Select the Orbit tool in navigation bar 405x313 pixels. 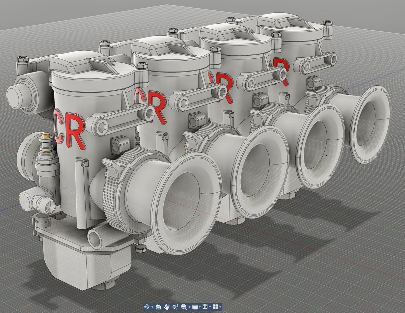coord(147,307)
